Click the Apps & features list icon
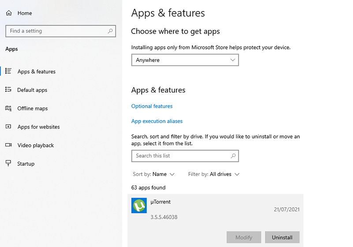Image resolution: width=353 pixels, height=247 pixels. [x=8, y=71]
